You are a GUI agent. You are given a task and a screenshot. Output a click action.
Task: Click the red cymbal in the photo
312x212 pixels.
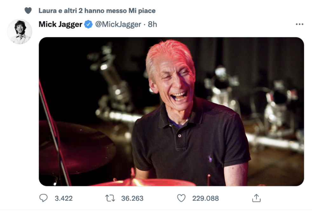pos(76,146)
